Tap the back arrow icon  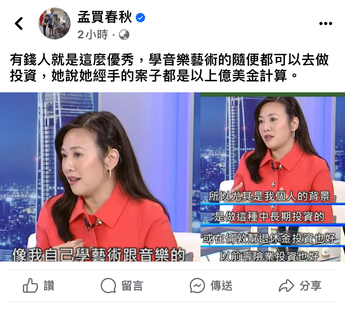(19, 23)
